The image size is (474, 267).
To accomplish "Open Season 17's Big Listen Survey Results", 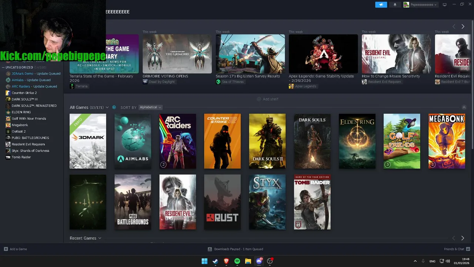I will pos(250,56).
